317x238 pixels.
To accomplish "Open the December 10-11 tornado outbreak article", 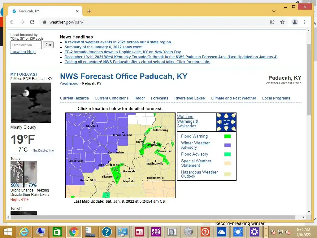I will tap(171, 57).
